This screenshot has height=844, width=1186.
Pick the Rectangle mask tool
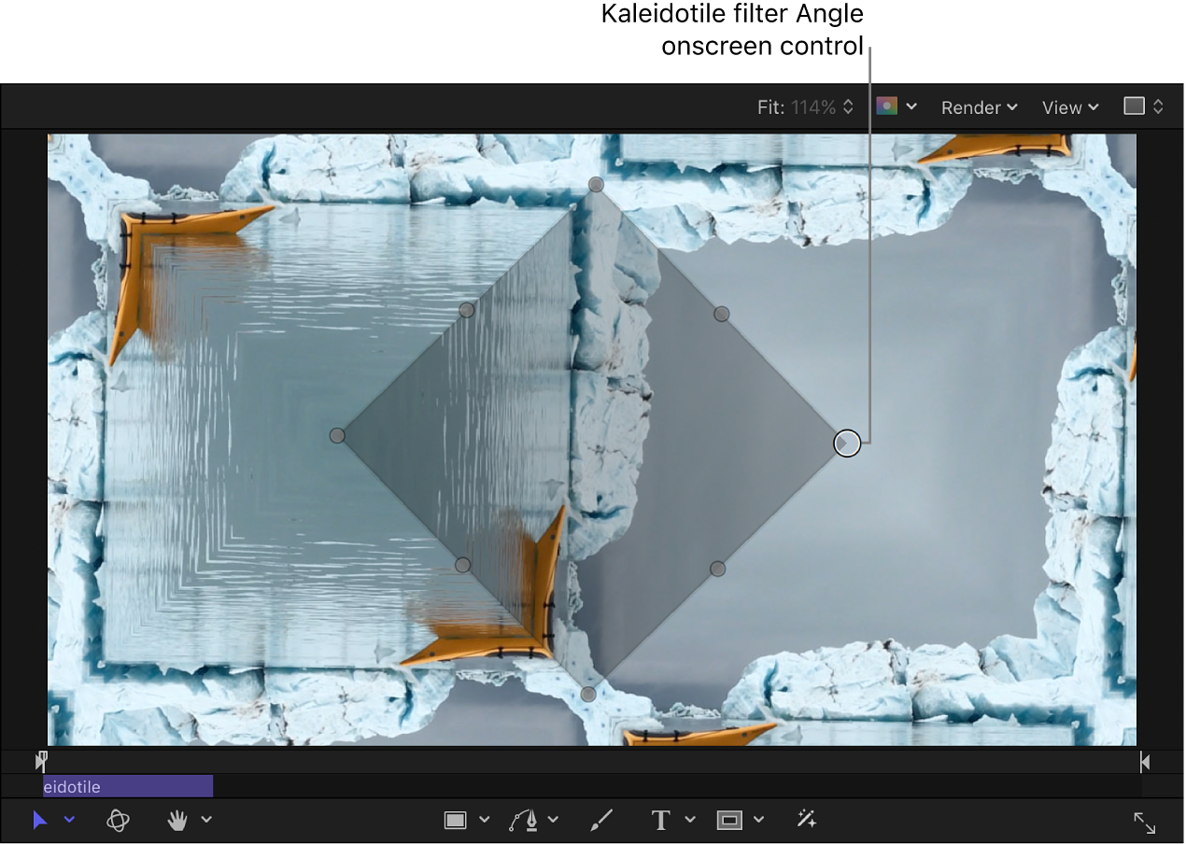coord(727,820)
